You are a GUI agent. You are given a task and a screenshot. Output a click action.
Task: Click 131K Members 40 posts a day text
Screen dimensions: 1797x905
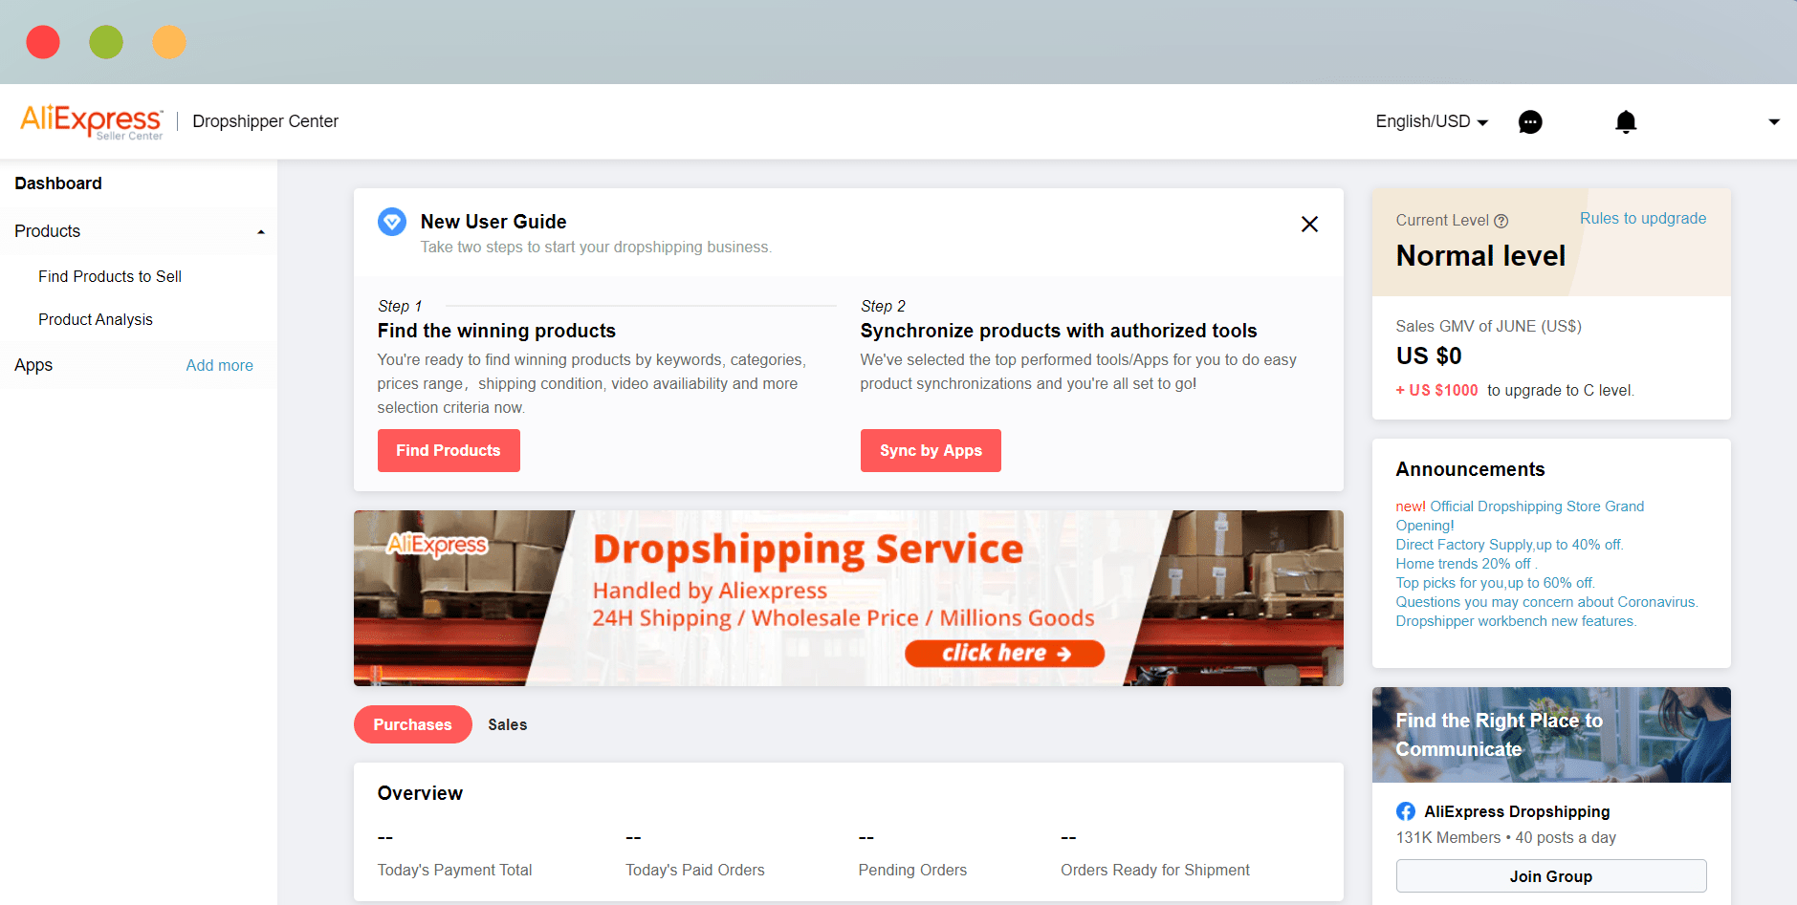tap(1506, 837)
